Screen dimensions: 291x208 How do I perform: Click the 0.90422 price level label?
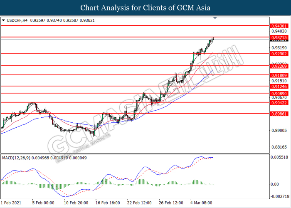(x=278, y=102)
